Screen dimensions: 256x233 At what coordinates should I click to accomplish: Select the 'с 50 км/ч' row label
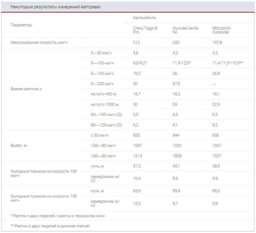(x=99, y=135)
